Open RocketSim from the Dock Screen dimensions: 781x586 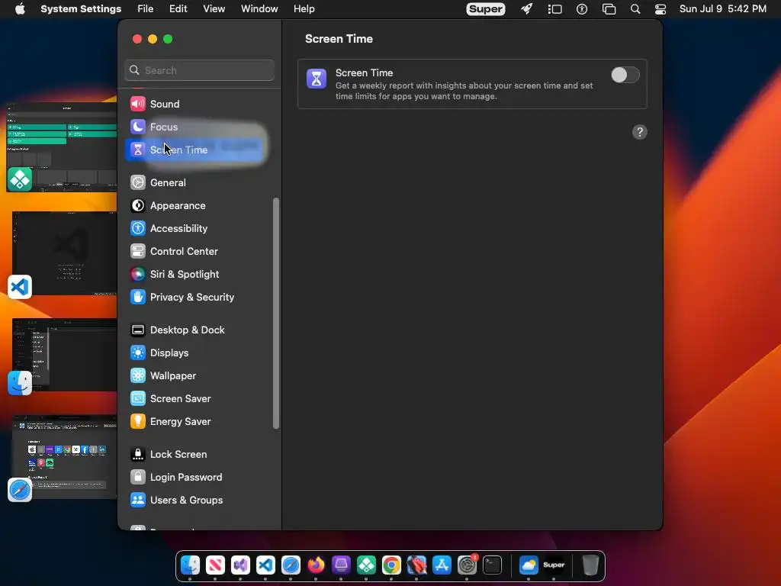pos(416,565)
